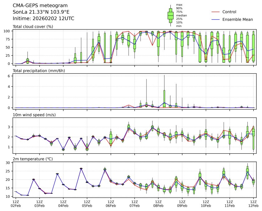Click the green boxplot legend symbol

click(x=170, y=15)
